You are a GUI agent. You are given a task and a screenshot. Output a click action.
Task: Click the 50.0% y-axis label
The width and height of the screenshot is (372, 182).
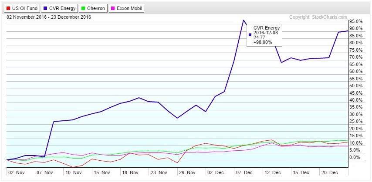pyautogui.click(x=356, y=86)
